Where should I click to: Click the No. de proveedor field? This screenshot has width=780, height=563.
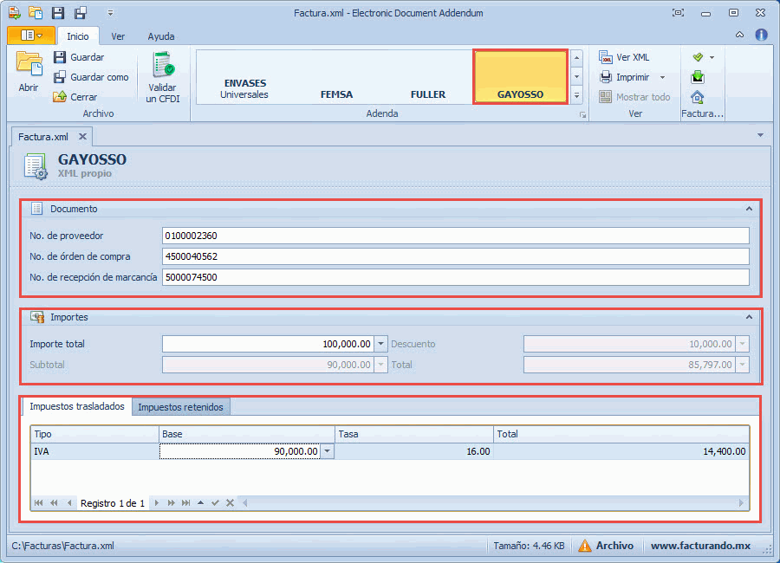[455, 236]
